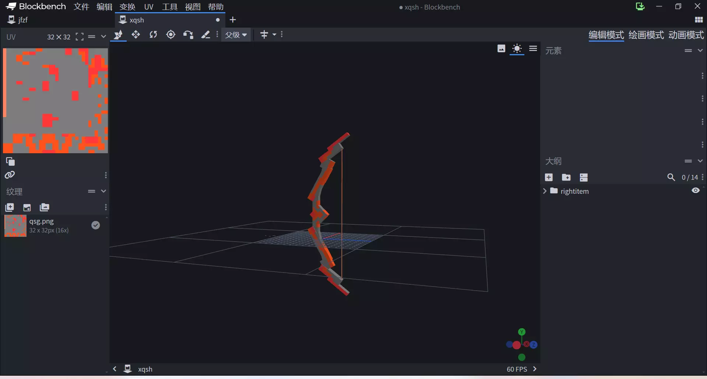Open the 编辑 menu
This screenshot has height=379, width=707.
(x=104, y=7)
